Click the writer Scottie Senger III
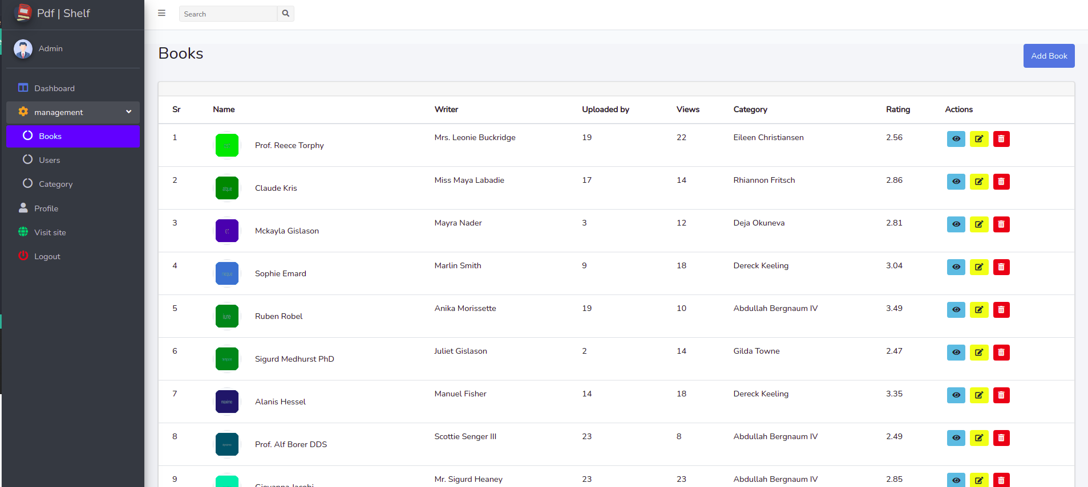 tap(466, 436)
